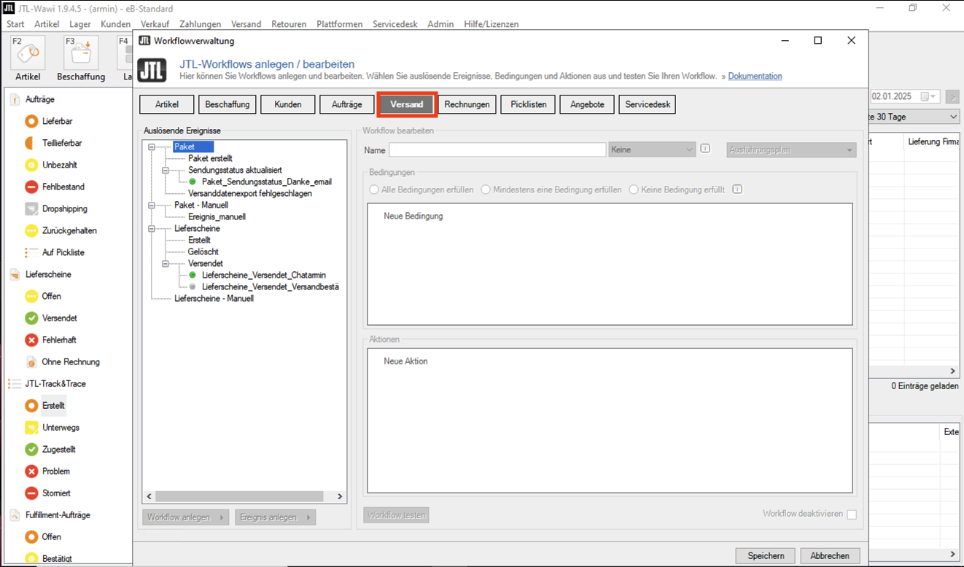Viewport: 964px width, 567px height.
Task: Open the Dokumentation link
Action: [x=755, y=77]
